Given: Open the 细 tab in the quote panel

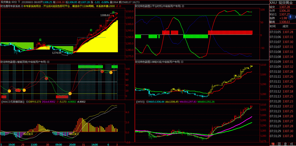Looking at the screenshot, I should (273, 144).
